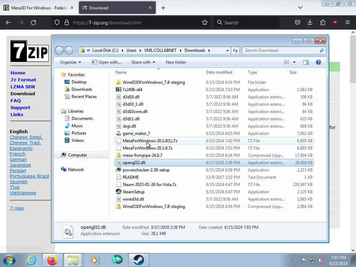Open the tracking protection shield icon
The image size is (356, 267).
[57, 23]
